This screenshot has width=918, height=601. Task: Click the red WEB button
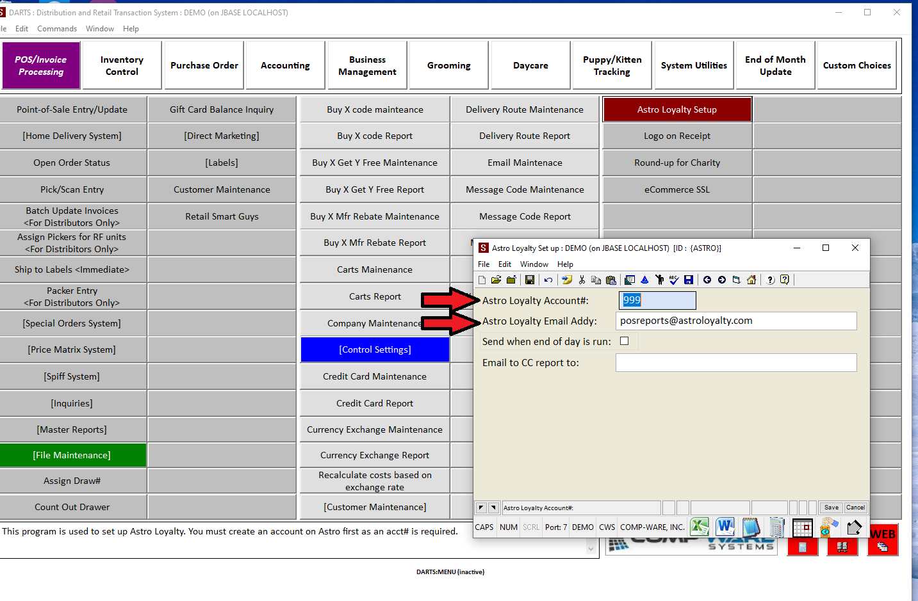coord(883,540)
